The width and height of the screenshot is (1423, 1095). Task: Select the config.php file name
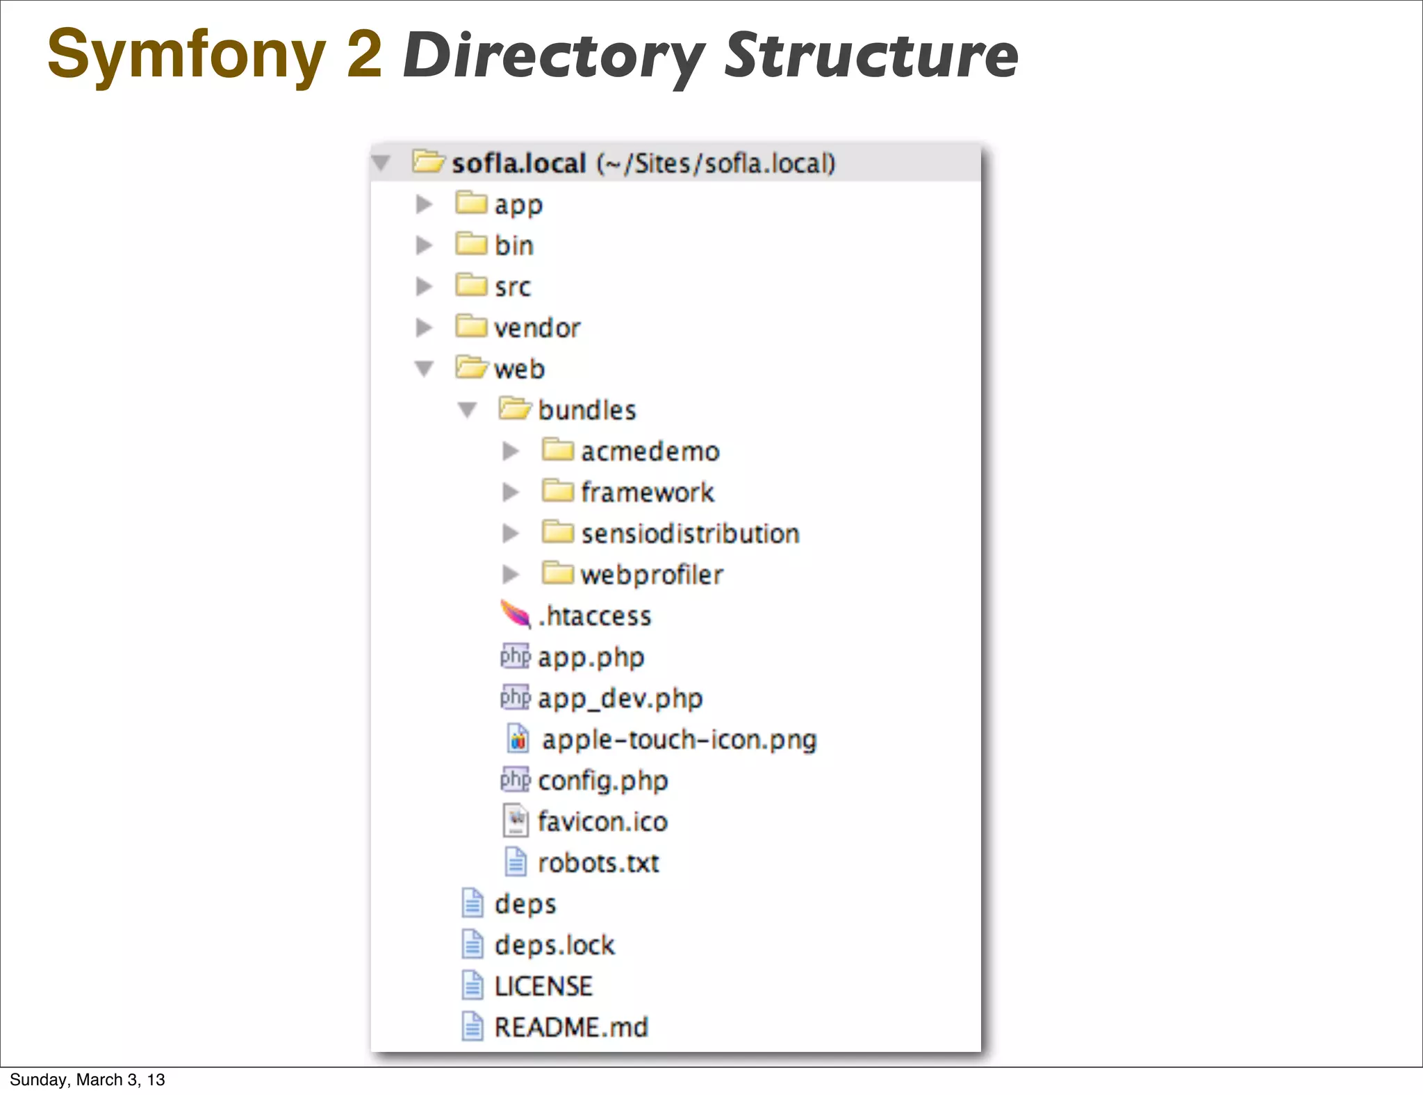coord(603,781)
